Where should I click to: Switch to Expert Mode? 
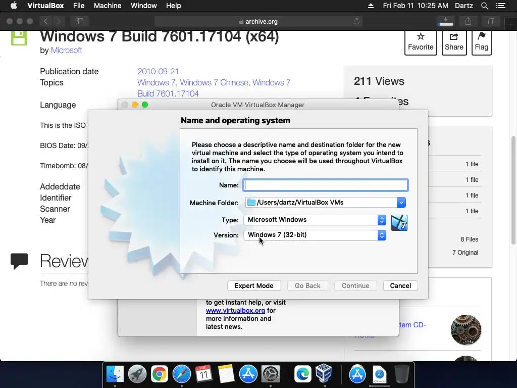click(254, 286)
